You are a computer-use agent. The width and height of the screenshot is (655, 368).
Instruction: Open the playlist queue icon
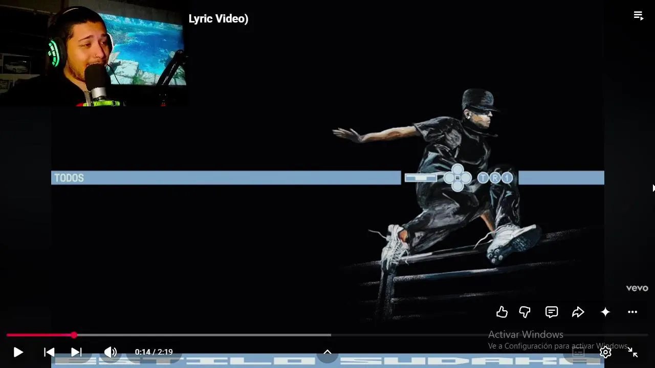point(638,15)
